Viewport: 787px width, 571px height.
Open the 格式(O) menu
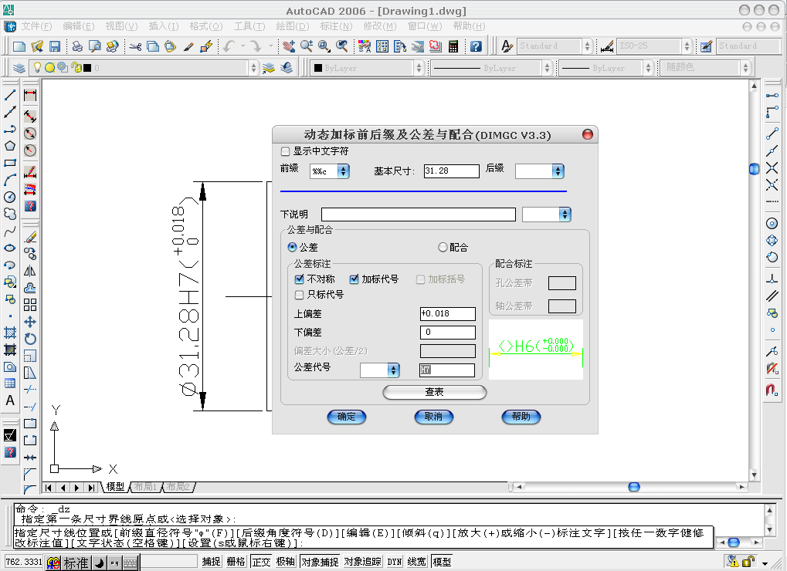(x=205, y=26)
